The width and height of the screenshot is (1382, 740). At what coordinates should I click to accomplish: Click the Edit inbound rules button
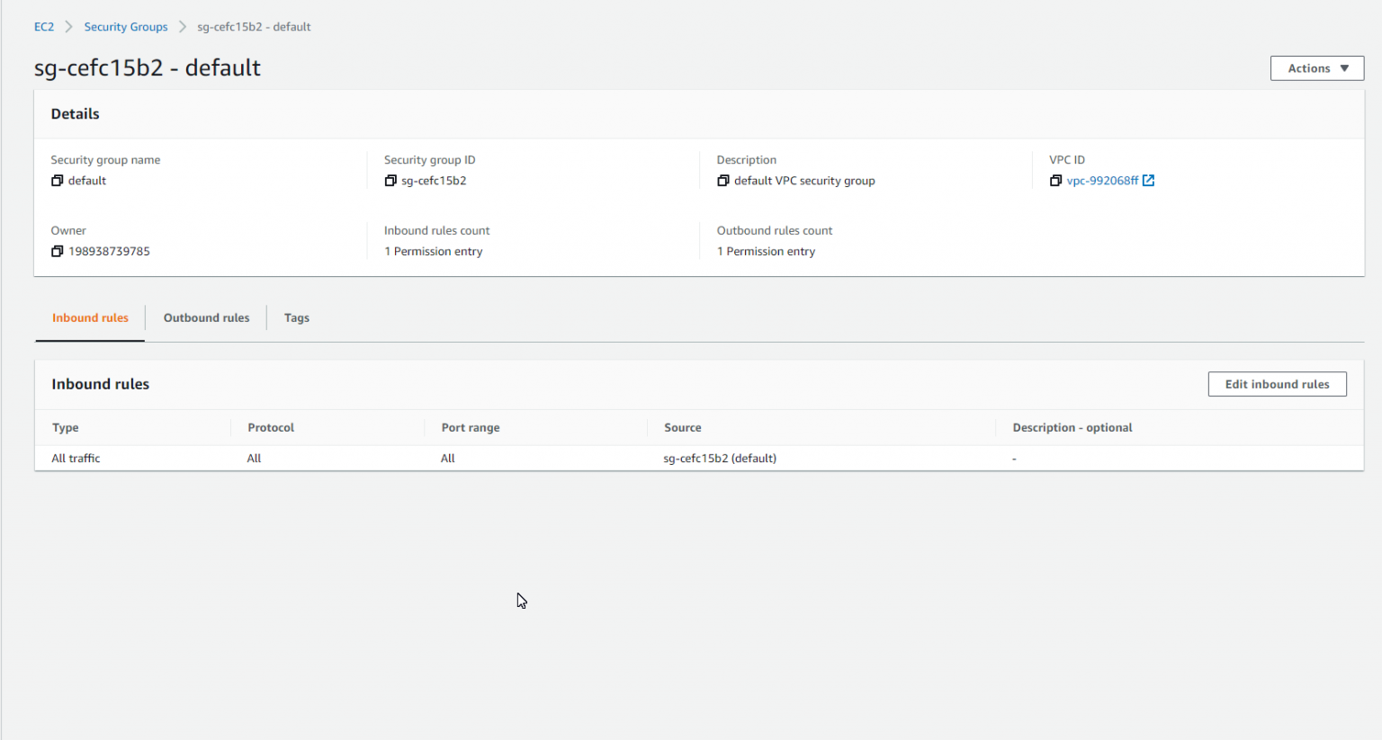point(1277,384)
